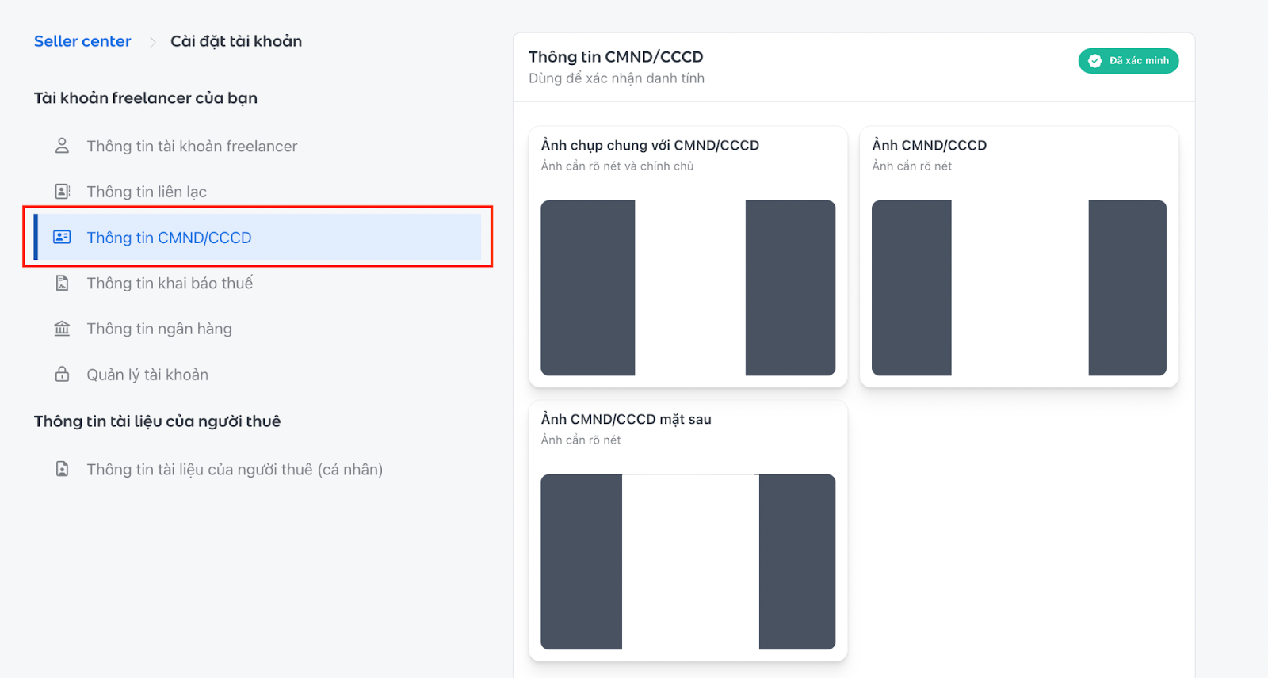Click the Đã xác minh verification button
Screen dimensions: 1268x678
(1128, 60)
